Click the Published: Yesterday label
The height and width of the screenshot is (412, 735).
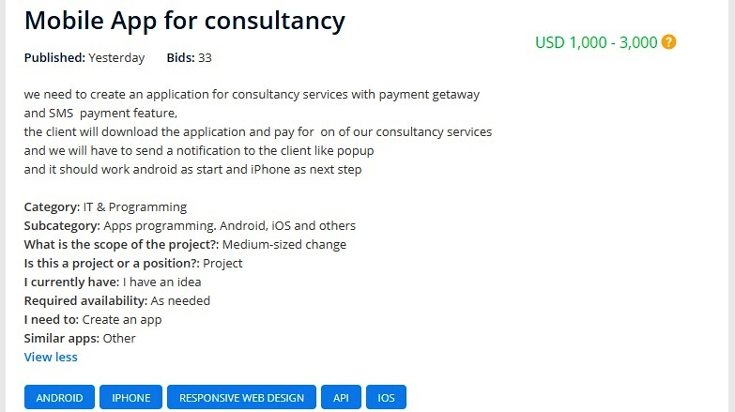tap(84, 58)
